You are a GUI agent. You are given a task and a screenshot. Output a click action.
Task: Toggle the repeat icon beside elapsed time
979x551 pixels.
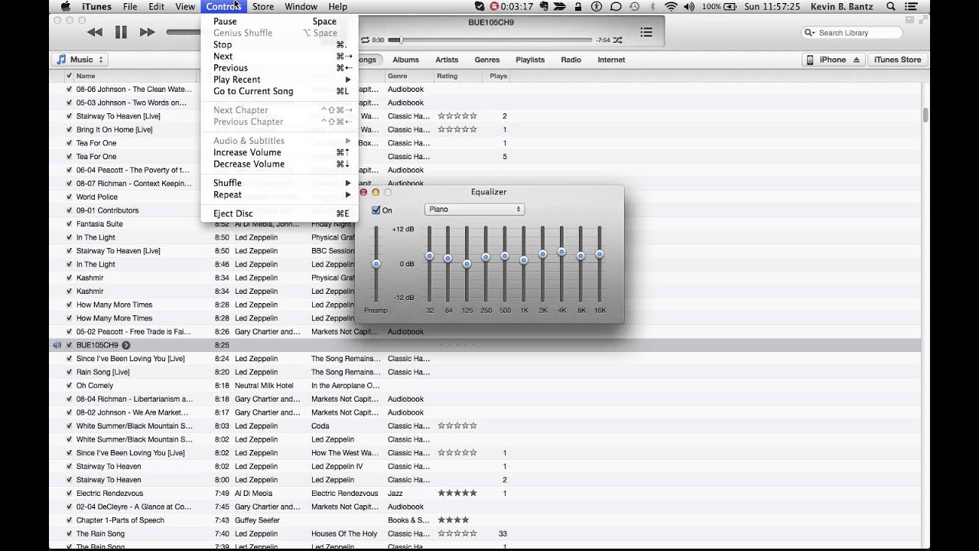tap(366, 40)
